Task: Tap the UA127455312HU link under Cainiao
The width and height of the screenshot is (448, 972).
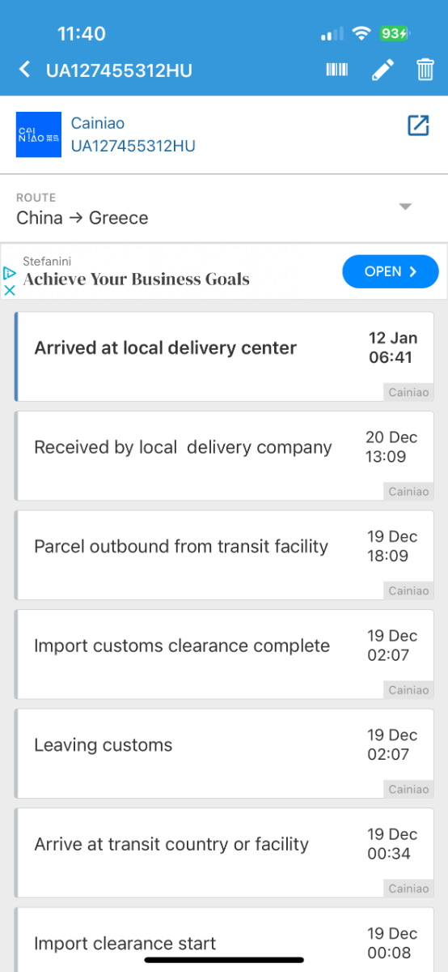Action: [x=133, y=147]
